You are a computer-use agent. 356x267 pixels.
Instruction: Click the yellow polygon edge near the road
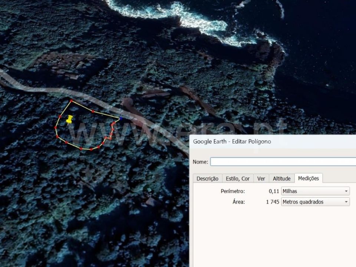click(x=107, y=115)
